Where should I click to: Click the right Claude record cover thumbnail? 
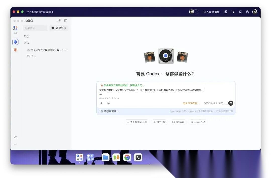tap(182, 57)
